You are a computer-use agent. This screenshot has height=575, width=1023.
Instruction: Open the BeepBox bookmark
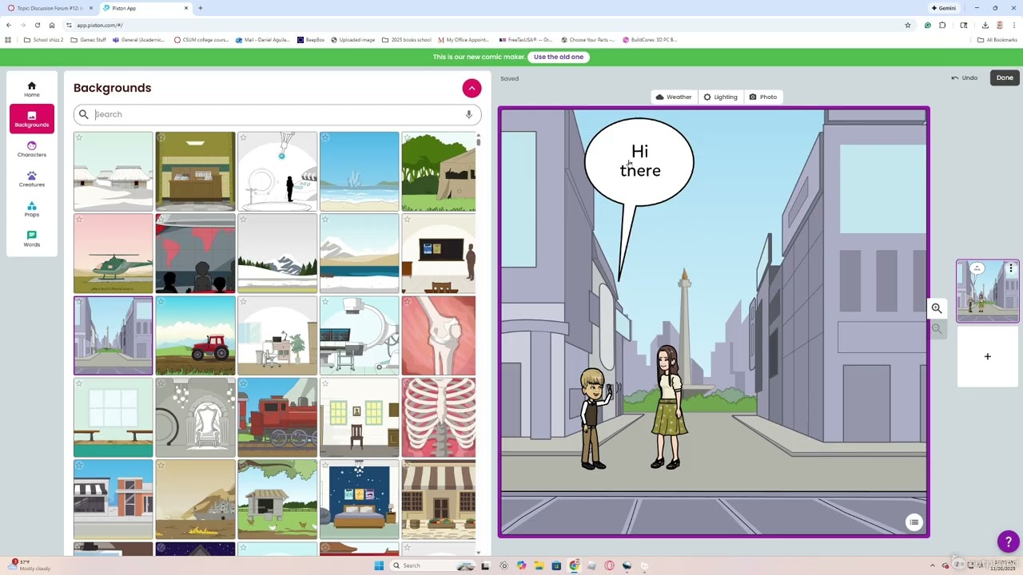(x=311, y=40)
